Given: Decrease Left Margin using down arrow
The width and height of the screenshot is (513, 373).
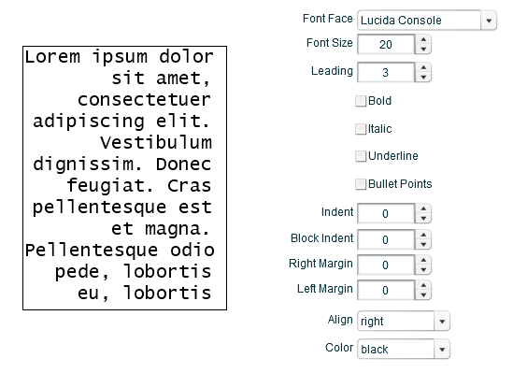Looking at the screenshot, I should (423, 295).
